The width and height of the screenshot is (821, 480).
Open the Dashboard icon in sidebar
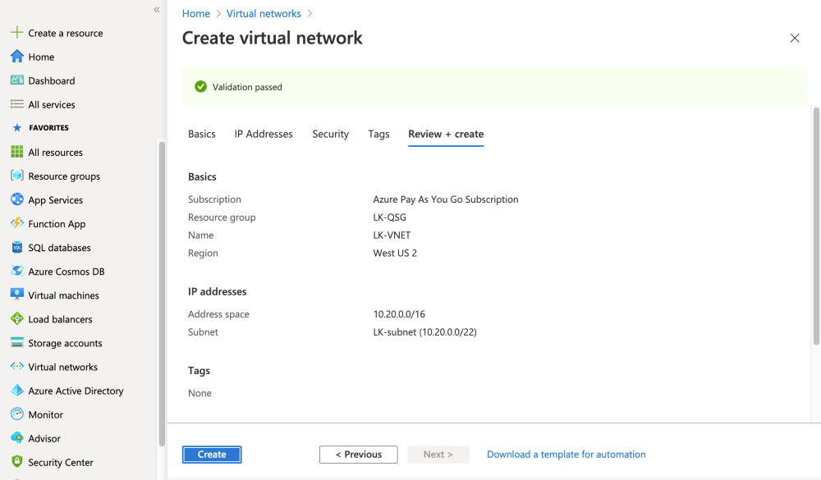click(16, 80)
